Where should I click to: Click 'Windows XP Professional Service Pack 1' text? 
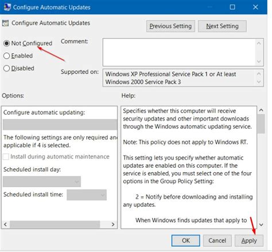pos(157,74)
